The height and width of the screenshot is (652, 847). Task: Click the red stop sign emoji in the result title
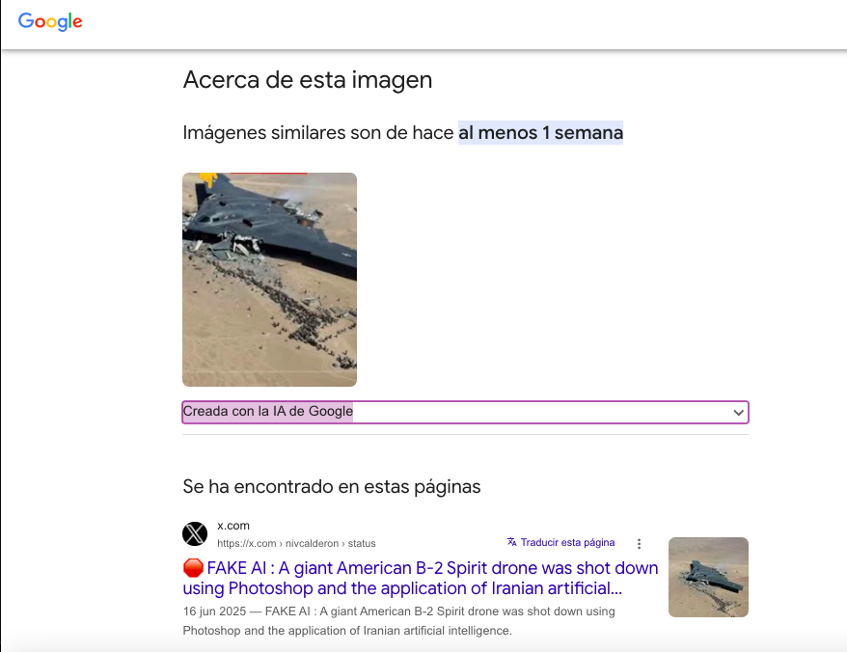(193, 568)
